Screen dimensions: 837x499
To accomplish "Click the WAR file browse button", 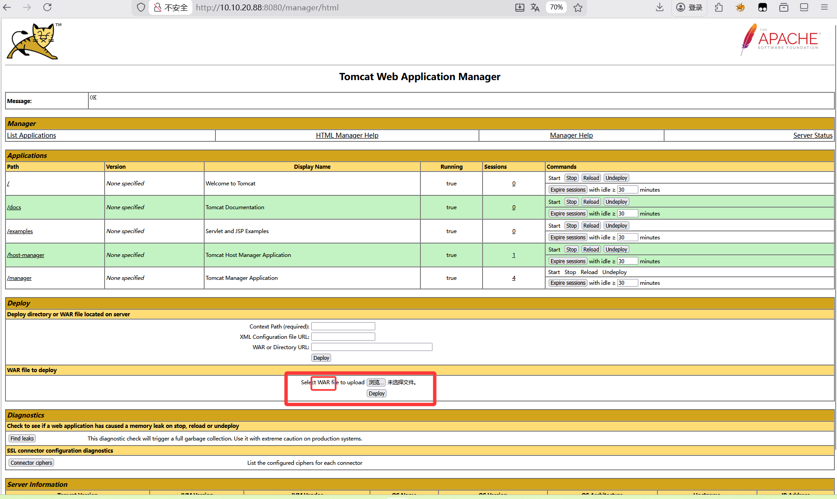I will pyautogui.click(x=376, y=382).
